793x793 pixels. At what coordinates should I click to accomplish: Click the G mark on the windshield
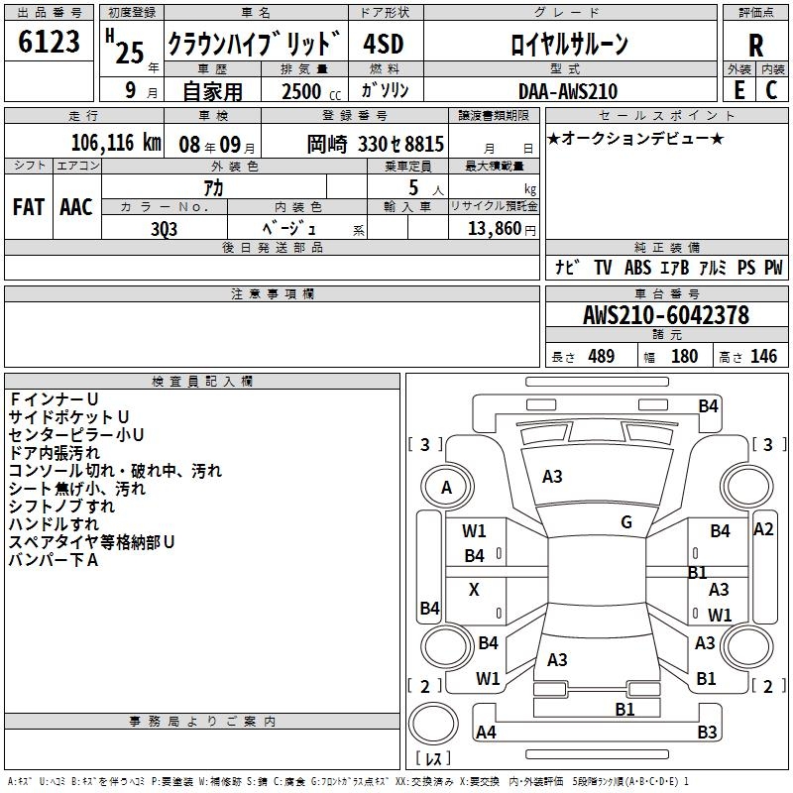(x=626, y=522)
